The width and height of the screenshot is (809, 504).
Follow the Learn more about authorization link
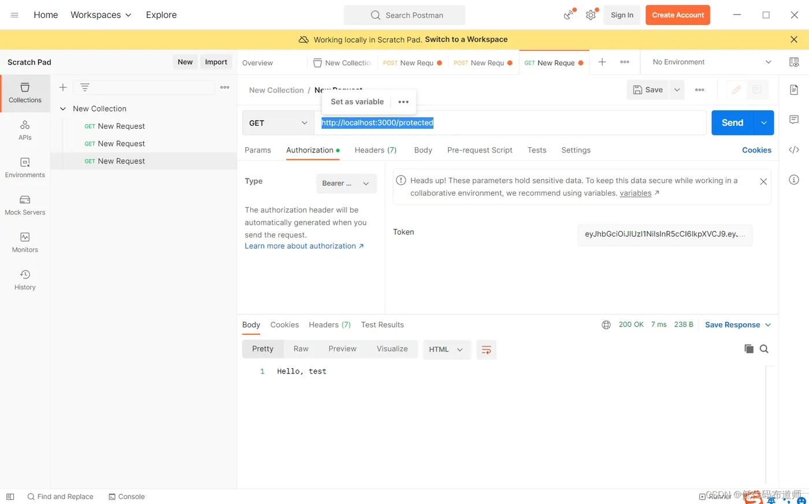[x=304, y=246]
